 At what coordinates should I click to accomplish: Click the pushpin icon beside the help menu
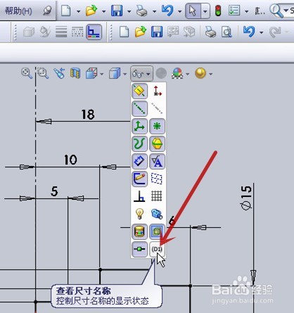coord(47,11)
